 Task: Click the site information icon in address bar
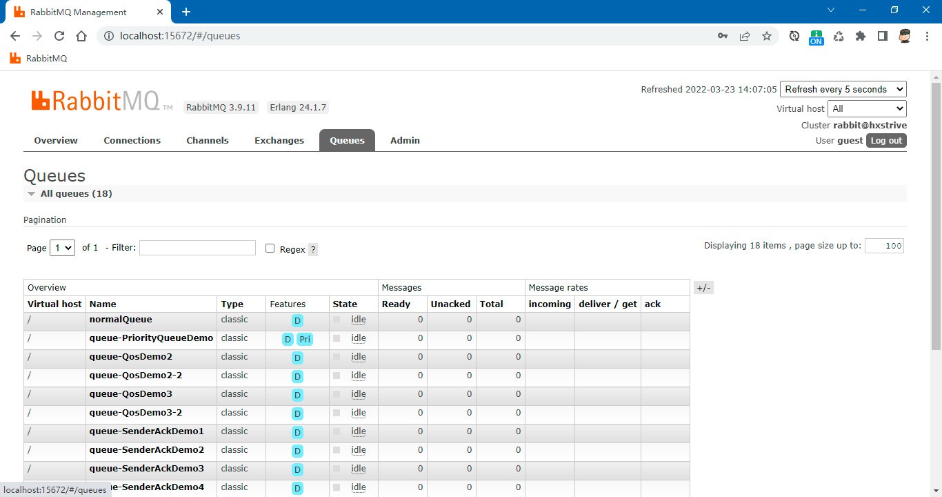[x=109, y=36]
